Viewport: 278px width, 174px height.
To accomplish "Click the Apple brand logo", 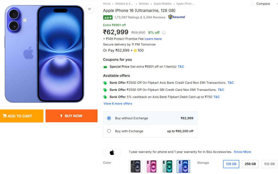I will coord(112,153).
